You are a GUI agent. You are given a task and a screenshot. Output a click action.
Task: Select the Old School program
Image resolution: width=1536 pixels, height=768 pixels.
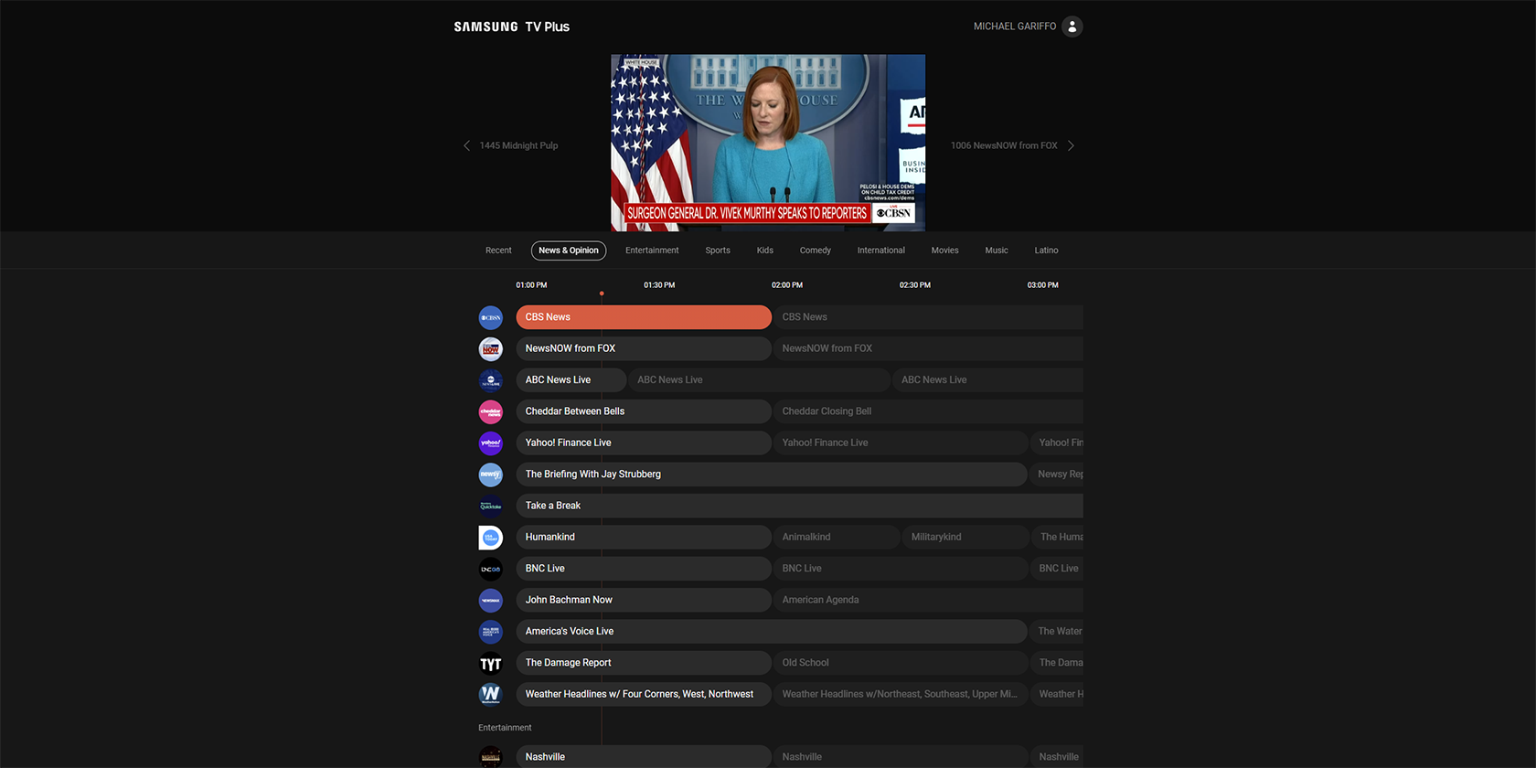pos(901,663)
